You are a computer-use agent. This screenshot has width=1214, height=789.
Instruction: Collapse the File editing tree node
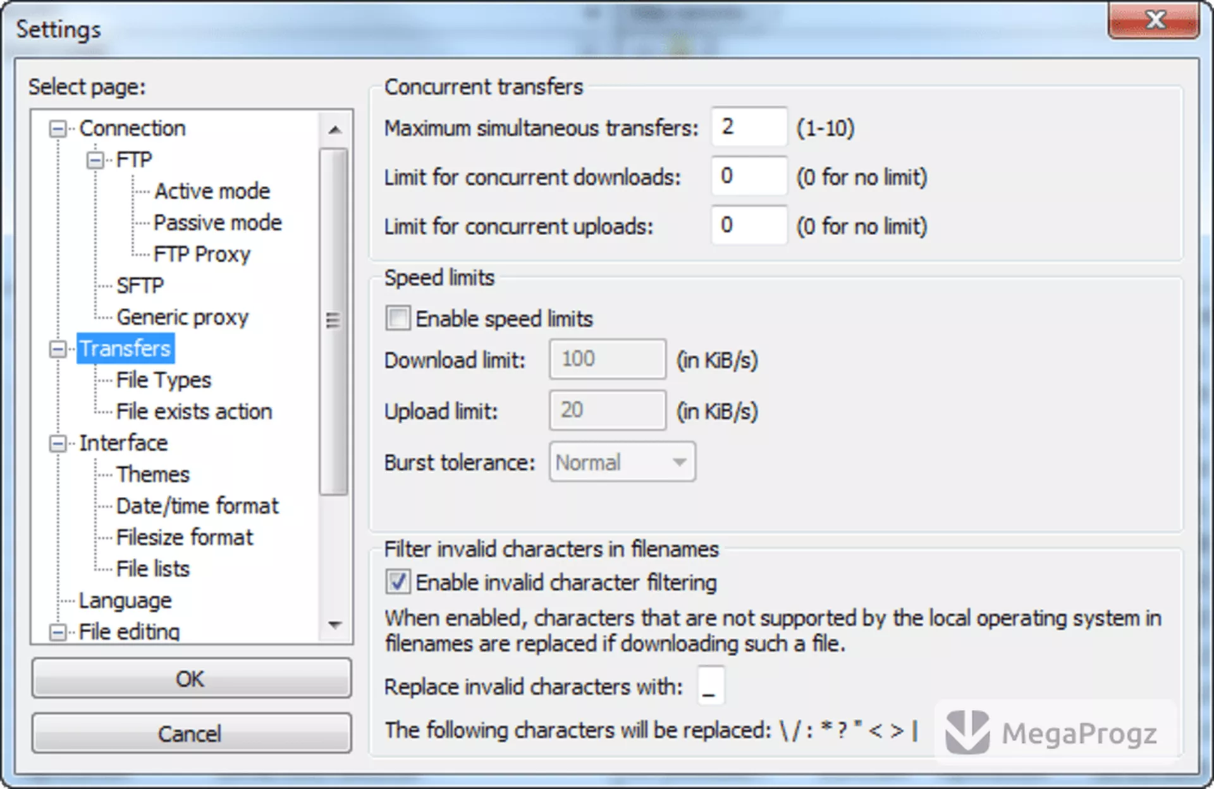click(x=58, y=632)
